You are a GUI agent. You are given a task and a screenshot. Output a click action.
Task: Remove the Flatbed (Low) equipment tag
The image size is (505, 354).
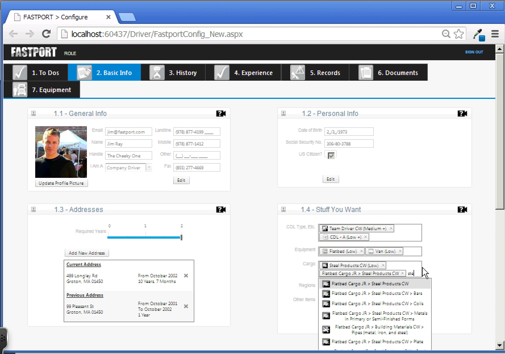point(361,251)
